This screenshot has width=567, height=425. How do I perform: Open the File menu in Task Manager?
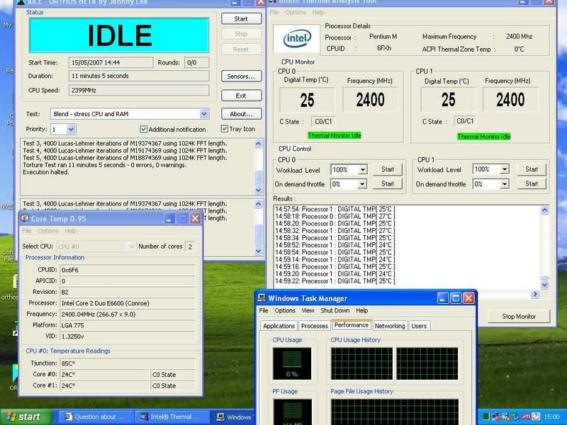point(264,310)
